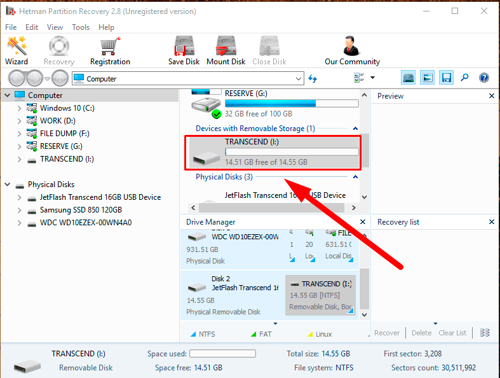Image resolution: width=500 pixels, height=378 pixels.
Task: Select TRANSCEND (I:) in Drive Manager
Action: (320, 295)
